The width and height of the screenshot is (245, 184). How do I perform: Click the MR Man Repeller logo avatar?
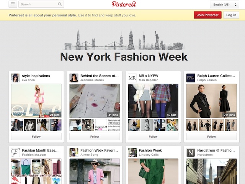click(x=132, y=78)
